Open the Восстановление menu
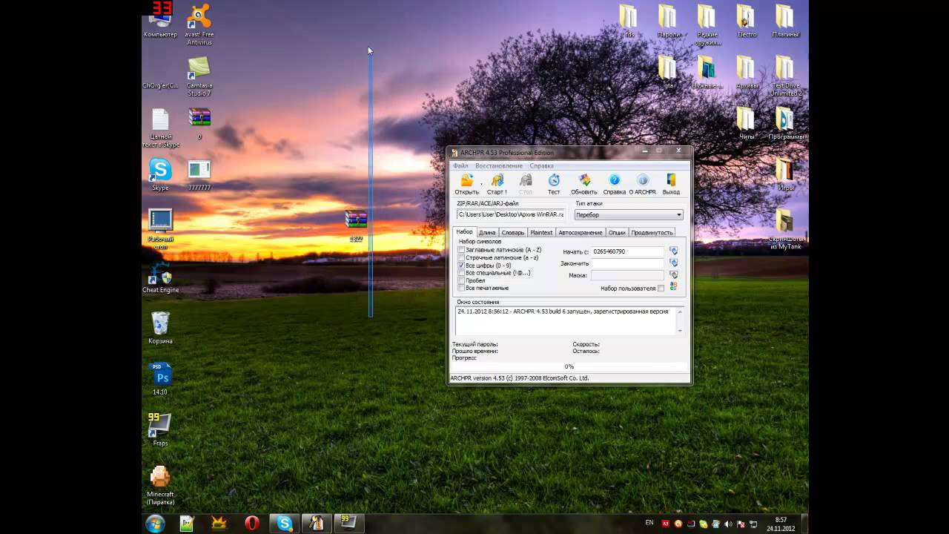Viewport: 949px width, 534px height. 499,165
